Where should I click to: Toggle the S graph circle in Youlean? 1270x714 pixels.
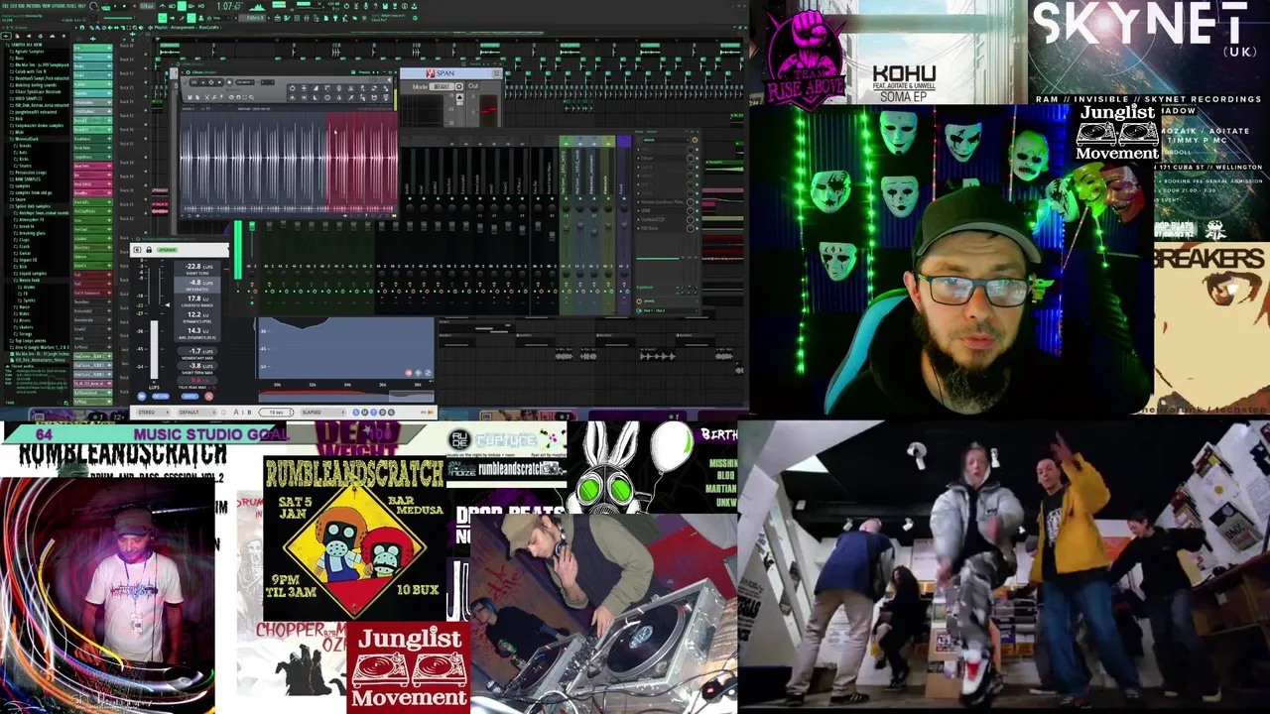point(356,413)
